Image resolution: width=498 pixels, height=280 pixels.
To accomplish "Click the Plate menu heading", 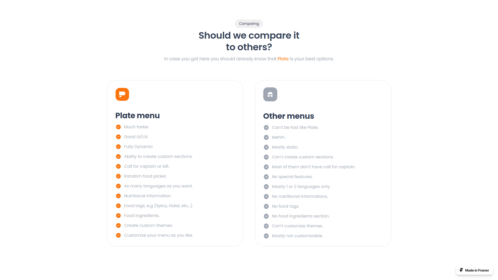I will pyautogui.click(x=137, y=116).
